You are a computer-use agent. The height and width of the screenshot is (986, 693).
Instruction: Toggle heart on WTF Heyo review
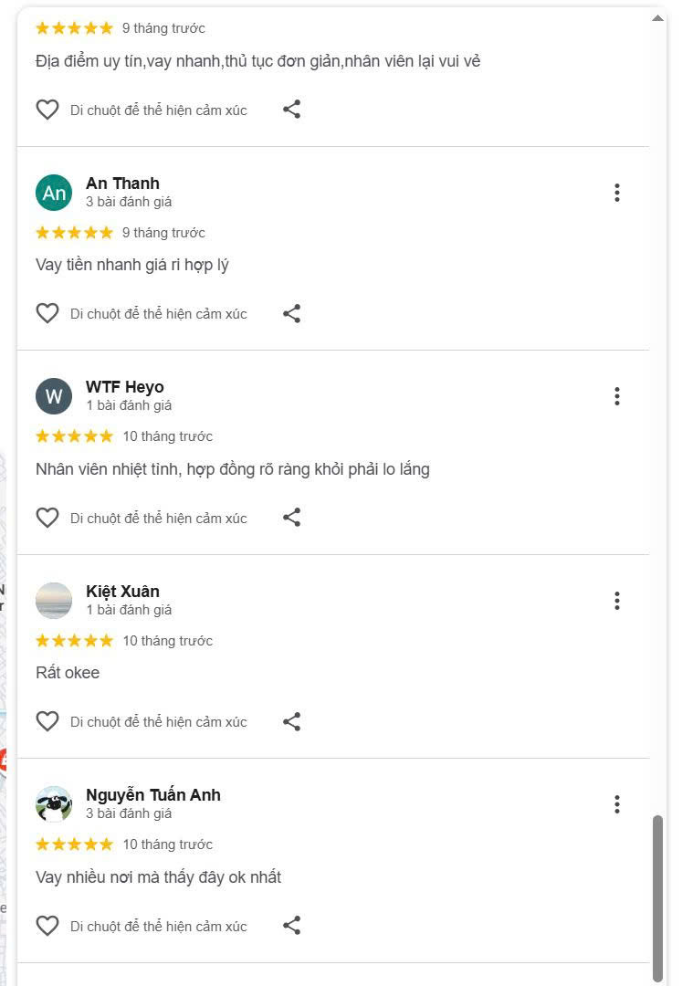(47, 518)
